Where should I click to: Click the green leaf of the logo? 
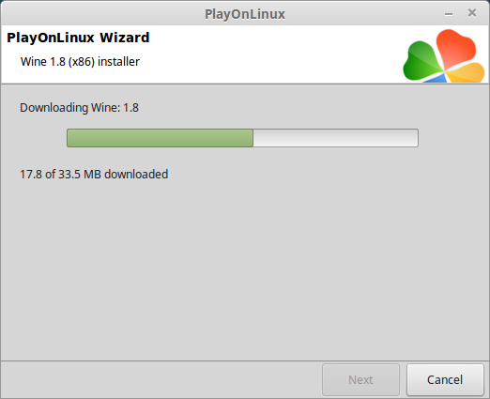click(422, 61)
